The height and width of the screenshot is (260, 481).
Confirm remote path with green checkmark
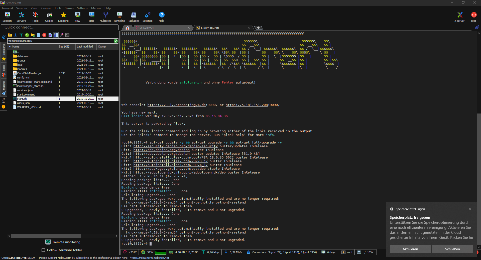coord(115,41)
